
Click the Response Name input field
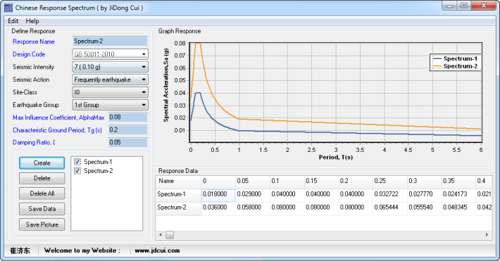[x=111, y=42]
